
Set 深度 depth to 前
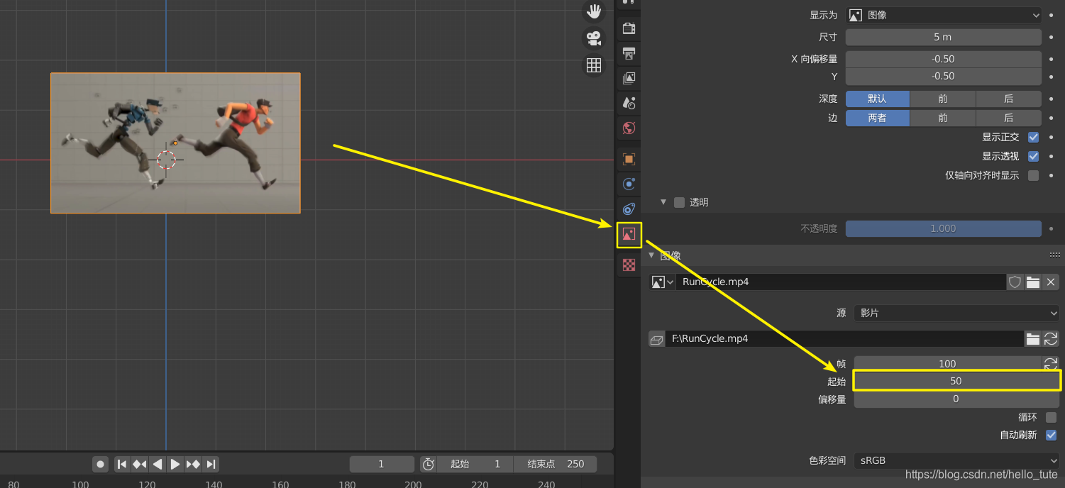[x=943, y=99]
